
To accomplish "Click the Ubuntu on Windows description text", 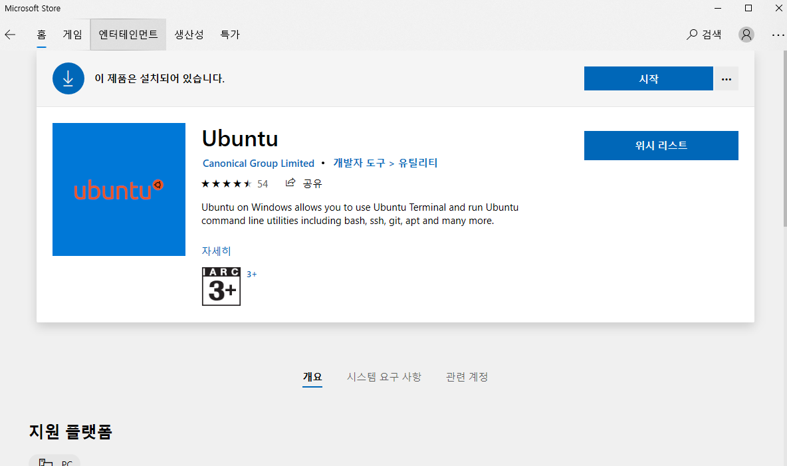I will (x=360, y=214).
